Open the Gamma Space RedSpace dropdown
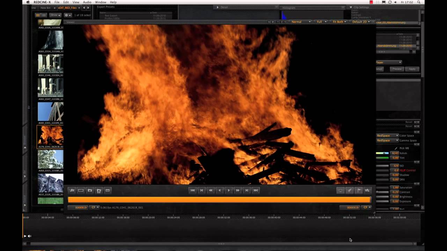Viewport: 447px width, 251px height. (387, 140)
